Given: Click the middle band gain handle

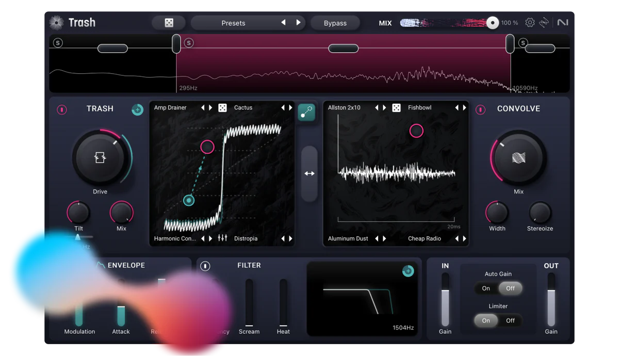Looking at the screenshot, I should 344,48.
